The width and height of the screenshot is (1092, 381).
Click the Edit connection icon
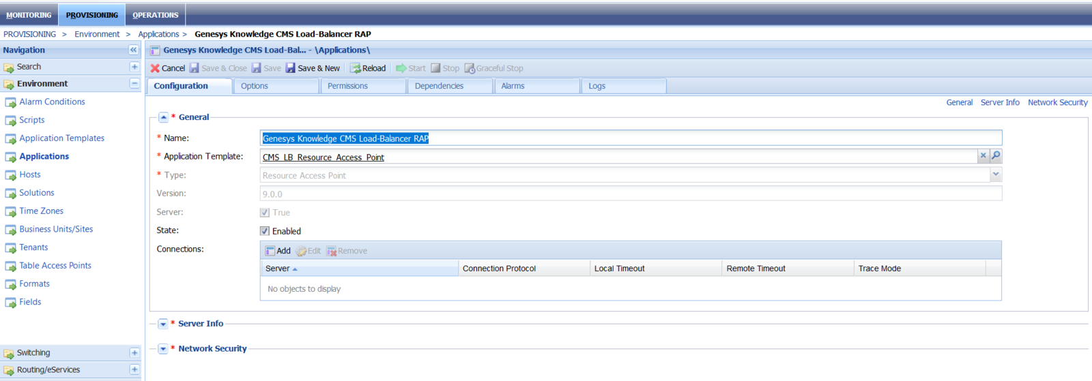pos(301,251)
